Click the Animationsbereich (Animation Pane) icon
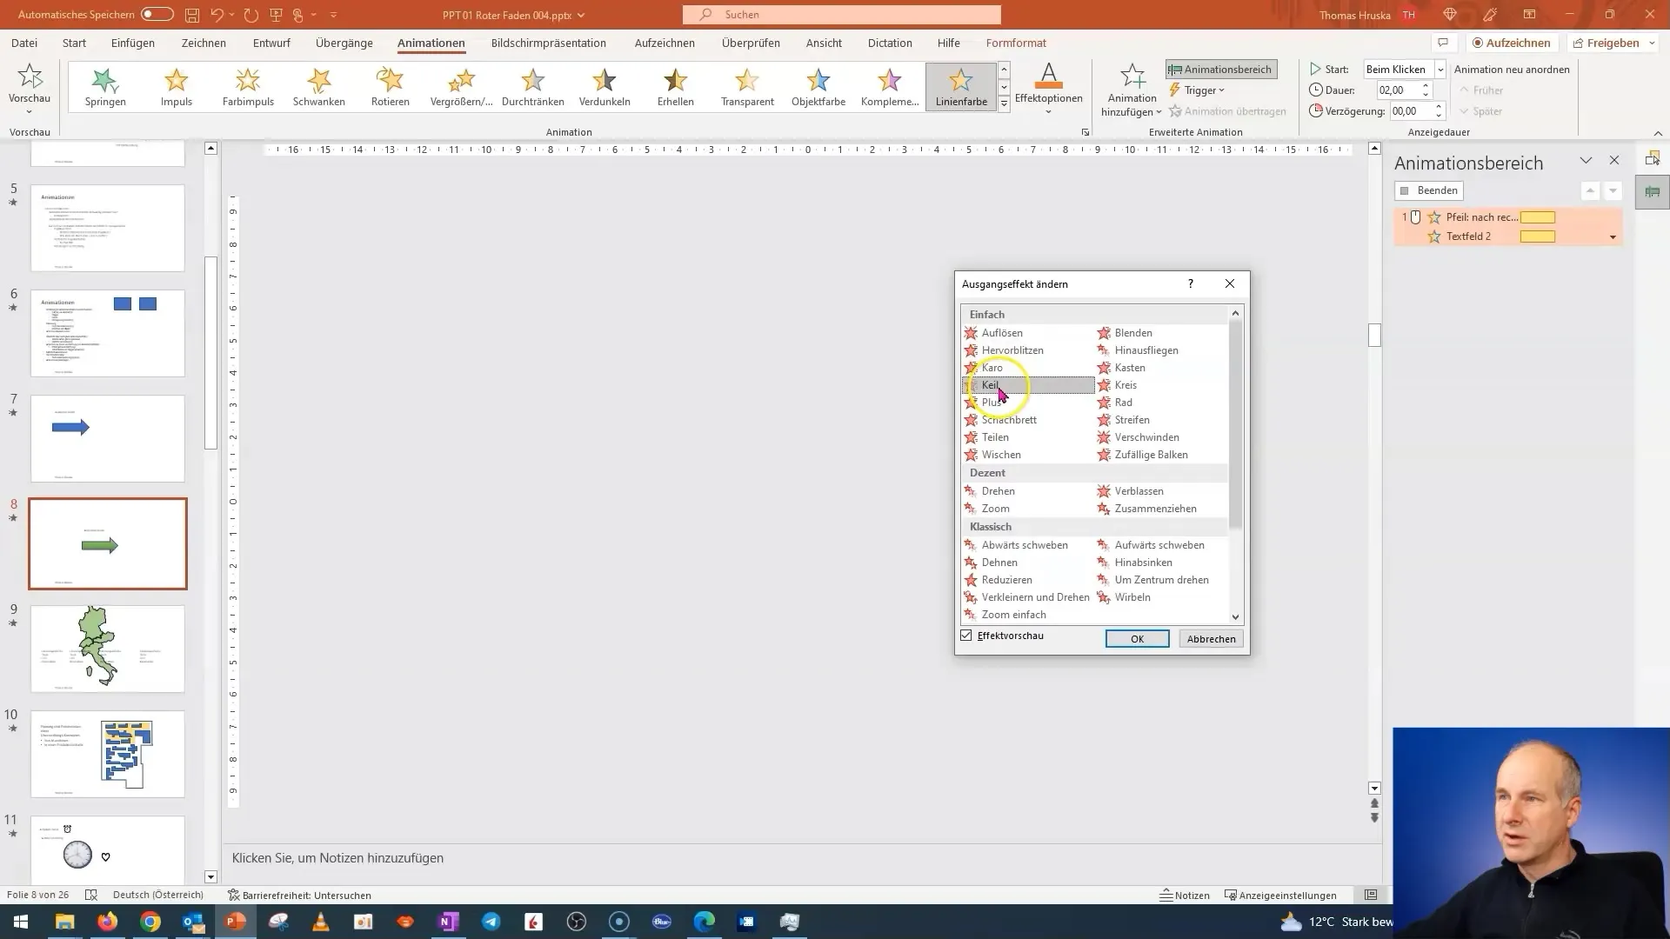Screen dimensions: 1670x939 point(1220,69)
